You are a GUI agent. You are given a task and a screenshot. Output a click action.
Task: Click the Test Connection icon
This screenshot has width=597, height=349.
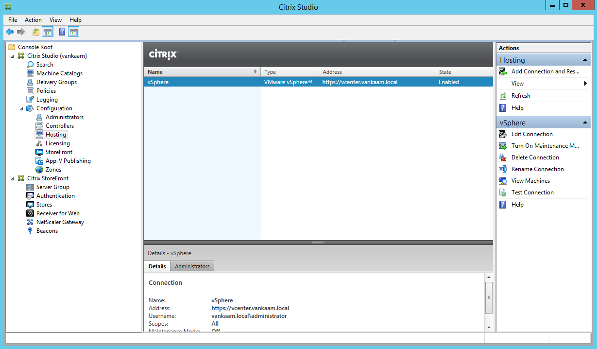(503, 192)
